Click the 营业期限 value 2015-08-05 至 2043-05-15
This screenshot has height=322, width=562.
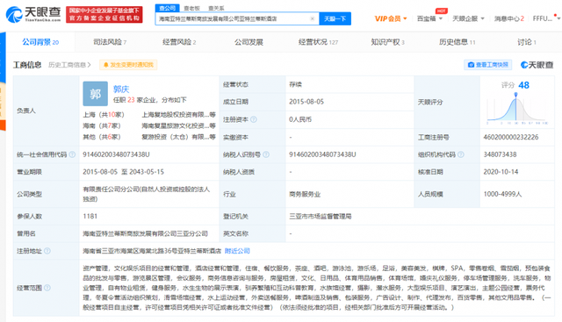coord(123,172)
